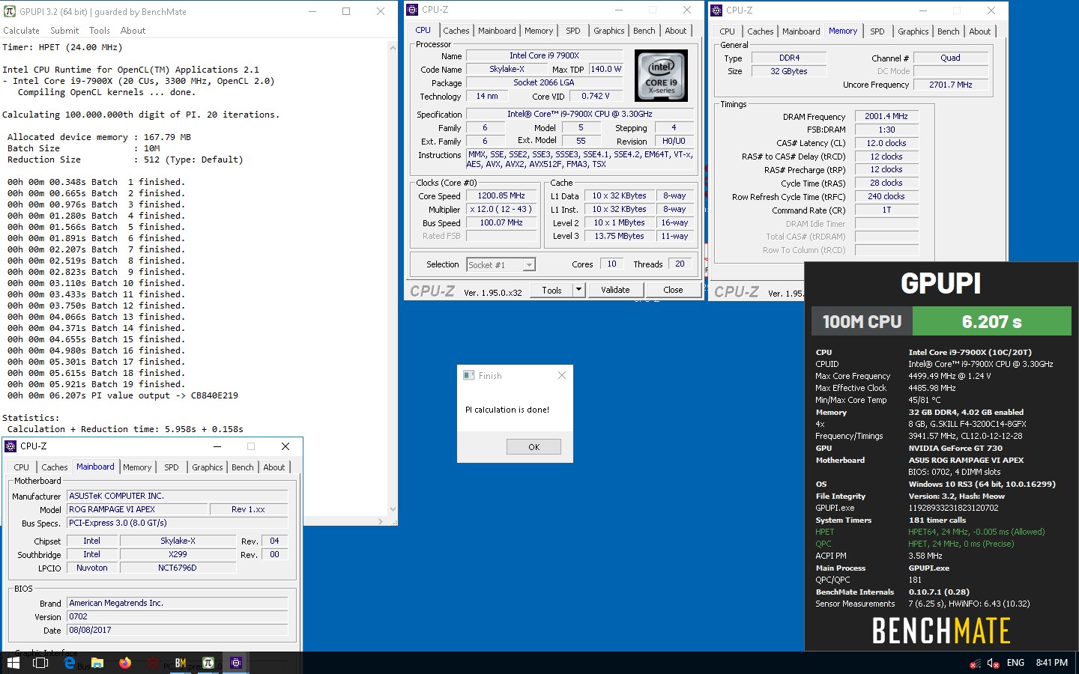Click the GPUPI horizontal scrollbar right arrow
This screenshot has height=674, width=1079.
click(381, 521)
